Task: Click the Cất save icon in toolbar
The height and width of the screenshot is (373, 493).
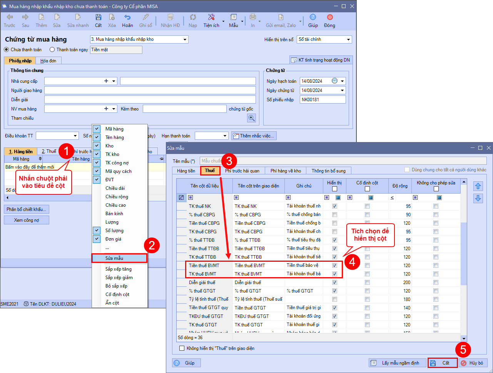Action: 98,17
